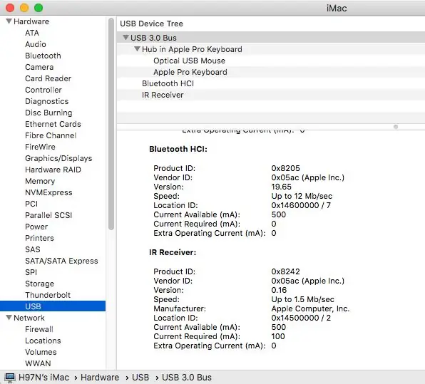Screen dimensions: 425x384
Task: Click the yellow minimize window button
Action: click(24, 8)
